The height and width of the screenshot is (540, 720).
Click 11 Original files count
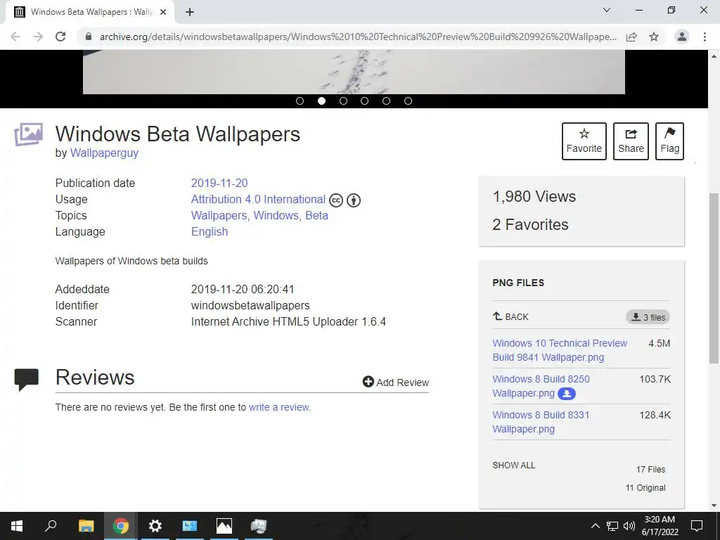(x=645, y=488)
